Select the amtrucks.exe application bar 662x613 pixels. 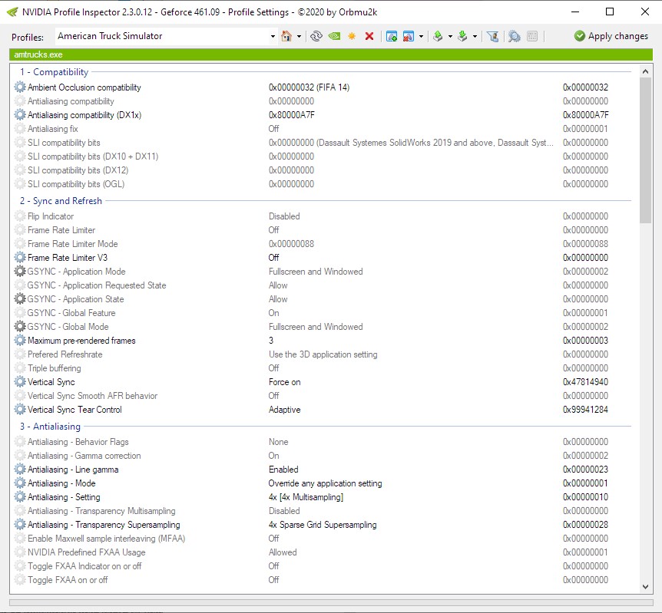click(331, 54)
